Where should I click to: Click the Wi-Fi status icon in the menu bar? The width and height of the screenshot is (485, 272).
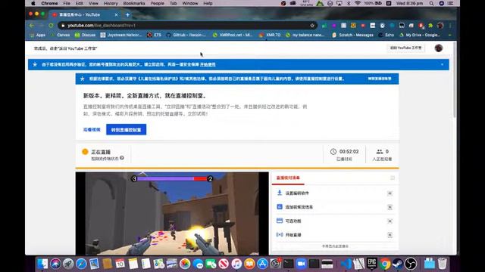click(x=358, y=3)
